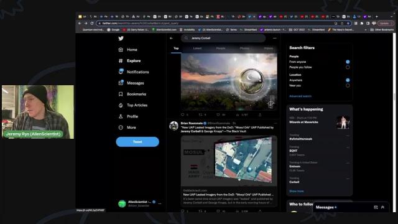The height and width of the screenshot is (224, 398).
Task: Open Messages envelope in sidebar
Action: 121,83
